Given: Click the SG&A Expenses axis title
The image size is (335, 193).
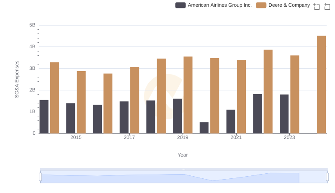Looking at the screenshot, I should click(x=17, y=79).
